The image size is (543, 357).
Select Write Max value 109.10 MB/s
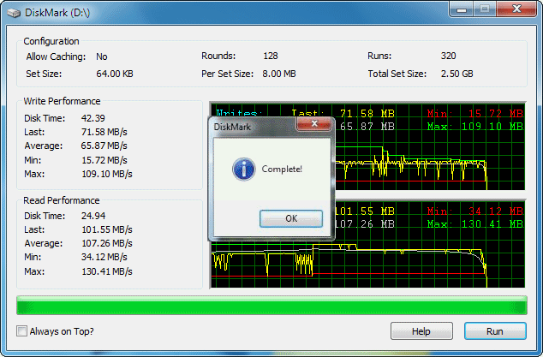tap(107, 174)
